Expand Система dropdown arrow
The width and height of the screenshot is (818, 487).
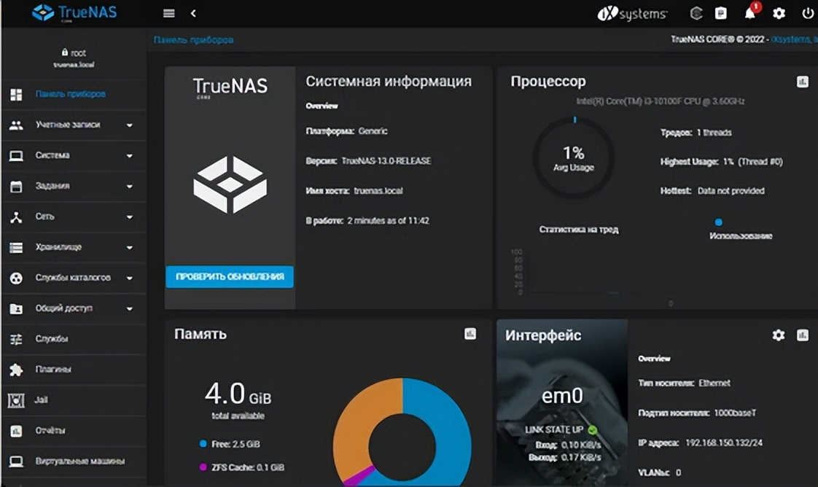pyautogui.click(x=129, y=155)
